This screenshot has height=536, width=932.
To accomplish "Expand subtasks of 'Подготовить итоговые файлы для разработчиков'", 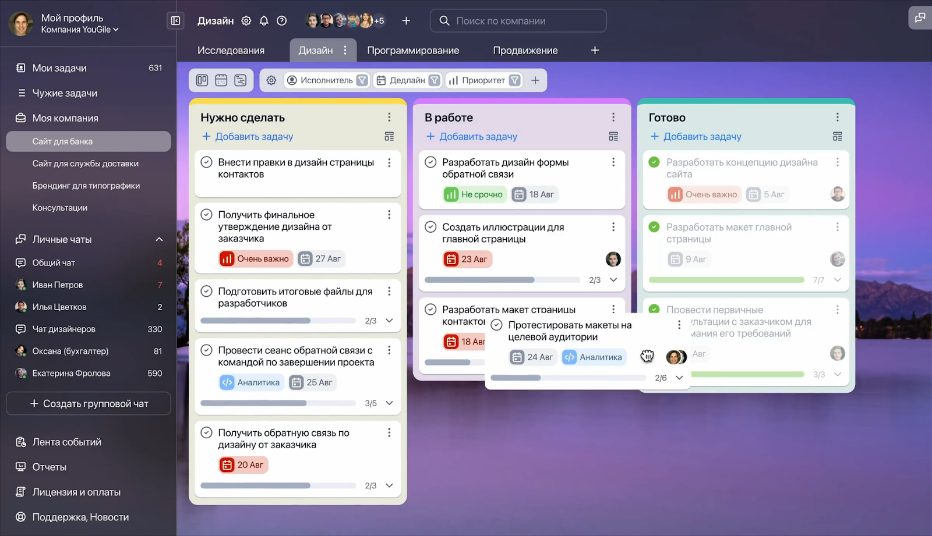I will point(390,321).
